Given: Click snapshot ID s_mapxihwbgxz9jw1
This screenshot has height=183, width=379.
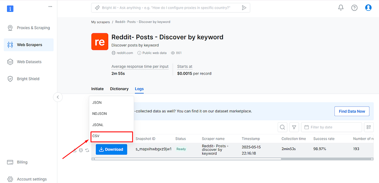Looking at the screenshot, I should point(153,149).
